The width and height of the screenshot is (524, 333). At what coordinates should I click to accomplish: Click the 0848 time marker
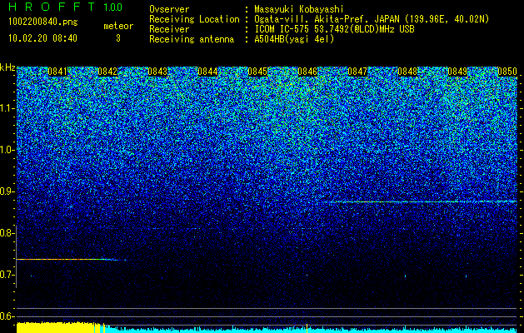(x=407, y=72)
